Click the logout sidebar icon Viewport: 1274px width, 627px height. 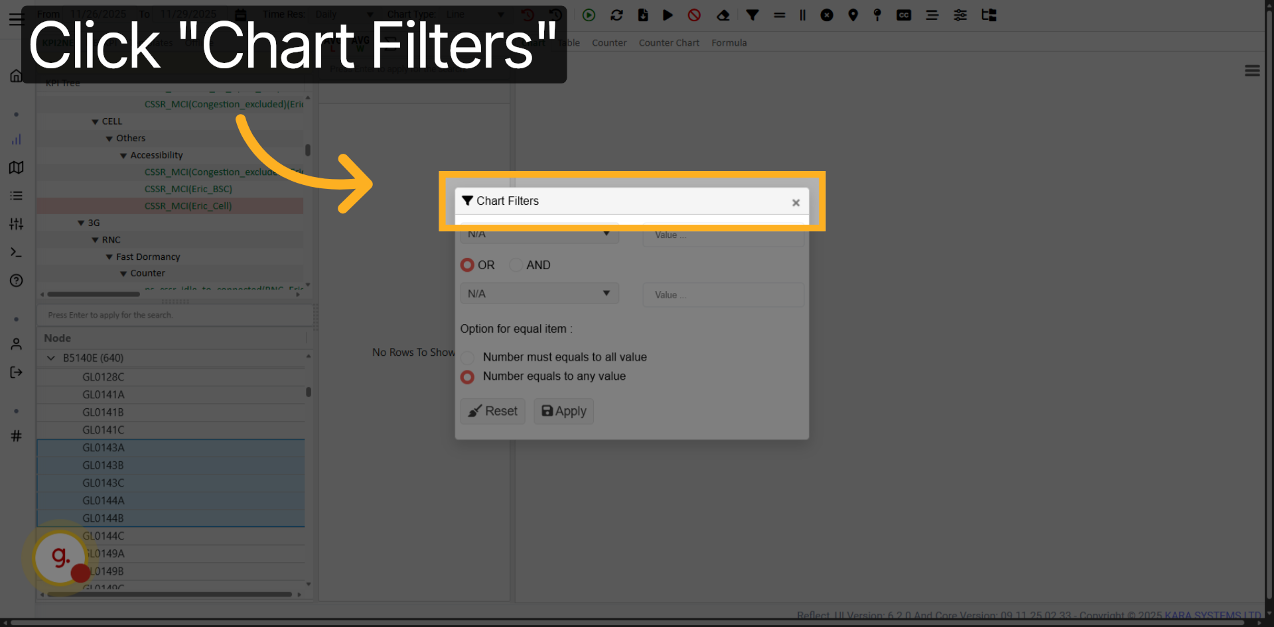click(16, 372)
